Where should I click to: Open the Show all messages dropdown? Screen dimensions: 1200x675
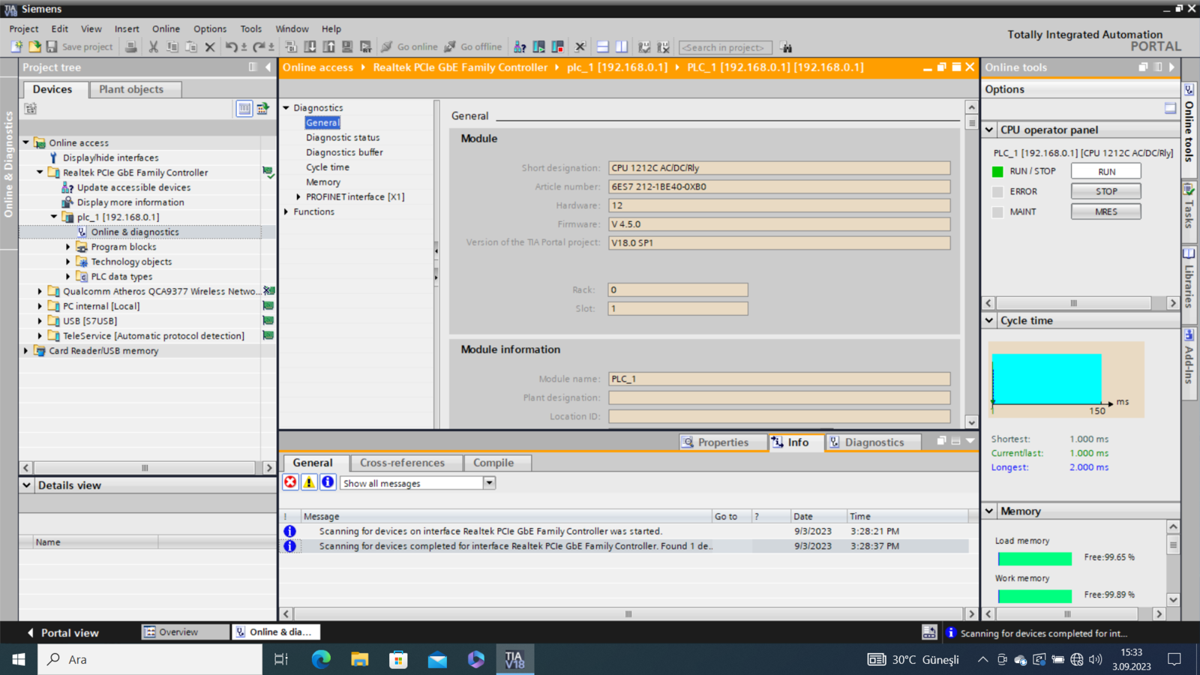(x=490, y=483)
